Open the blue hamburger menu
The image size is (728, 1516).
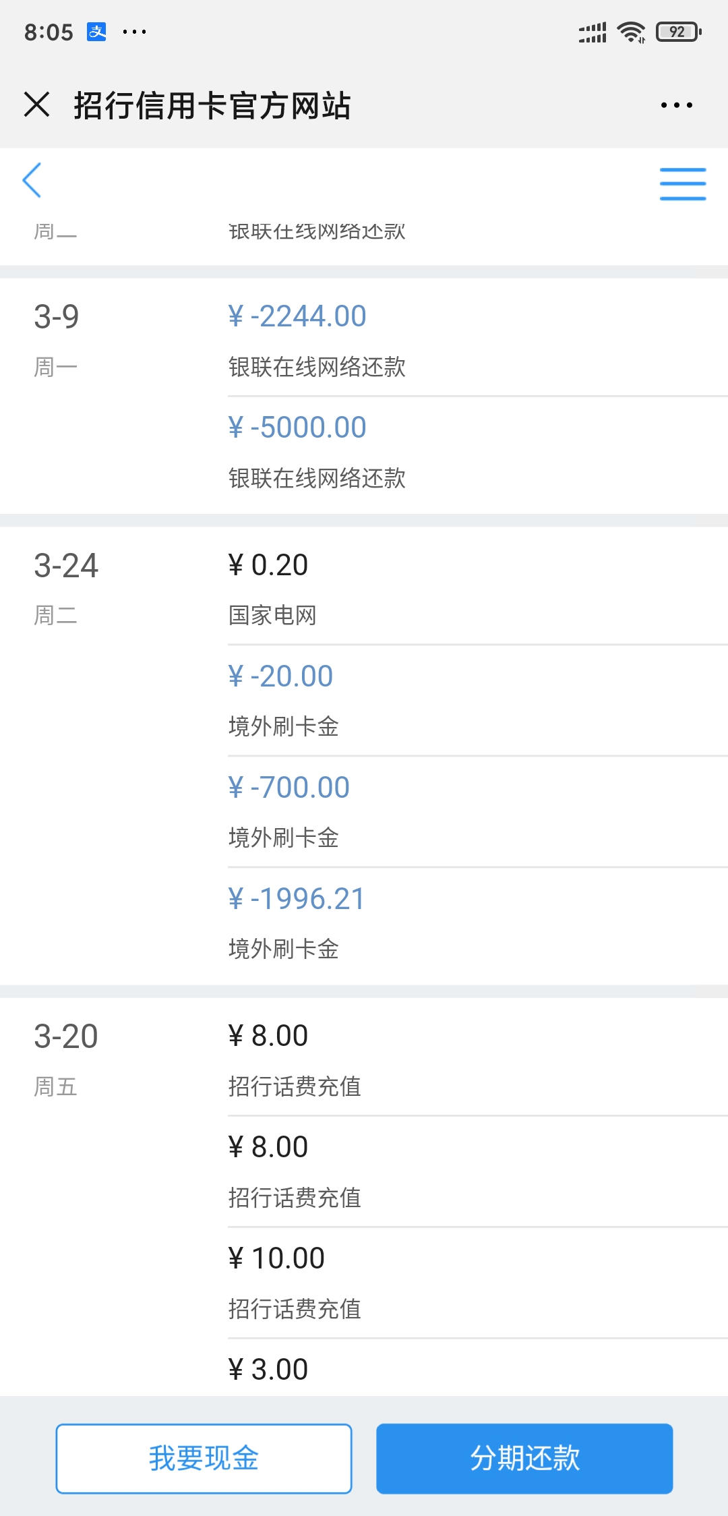[x=682, y=184]
